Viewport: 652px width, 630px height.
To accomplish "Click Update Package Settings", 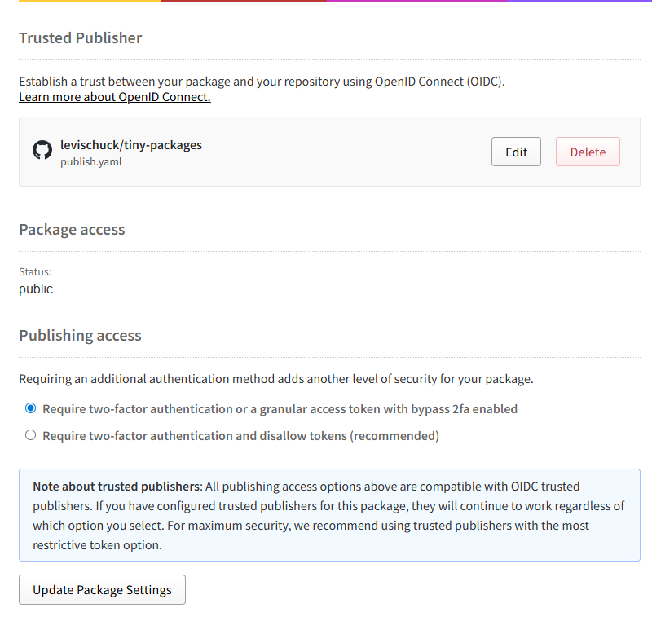I will pos(102,589).
